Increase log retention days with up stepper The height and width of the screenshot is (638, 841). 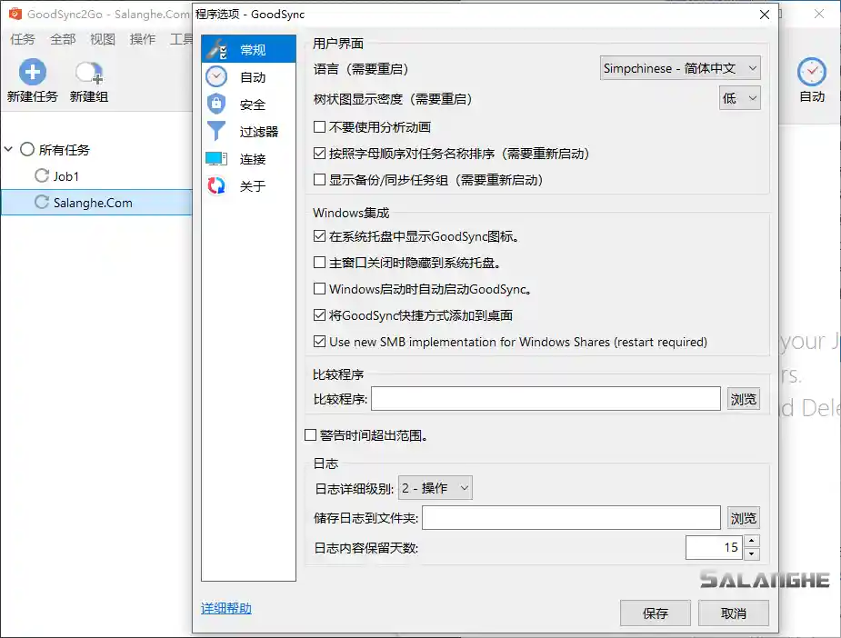753,542
